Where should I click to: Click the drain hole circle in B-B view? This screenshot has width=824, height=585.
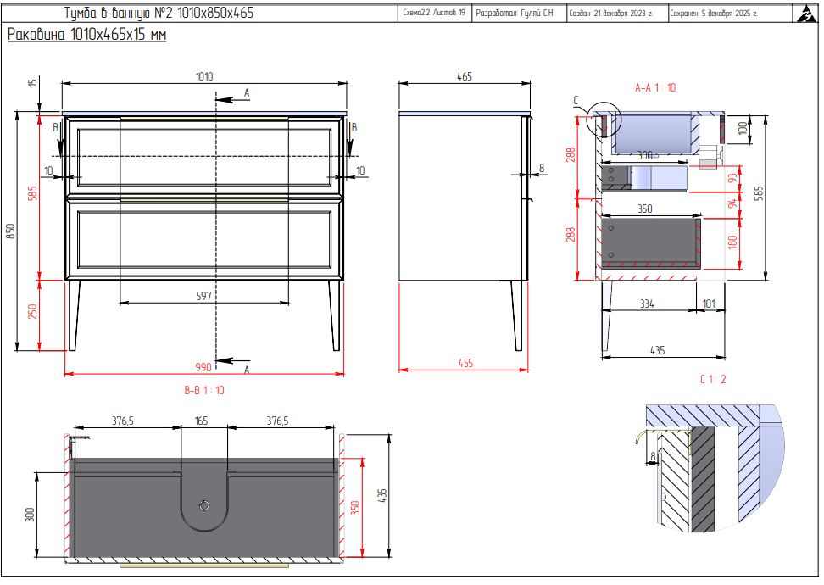click(204, 506)
